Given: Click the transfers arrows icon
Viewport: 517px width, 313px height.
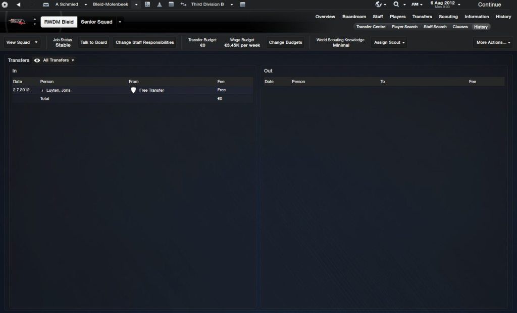Looking at the screenshot, I should pyautogui.click(x=183, y=5).
